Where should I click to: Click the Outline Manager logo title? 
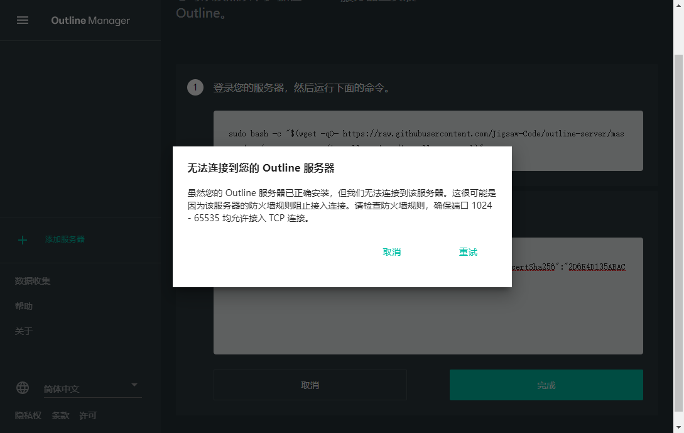(90, 21)
